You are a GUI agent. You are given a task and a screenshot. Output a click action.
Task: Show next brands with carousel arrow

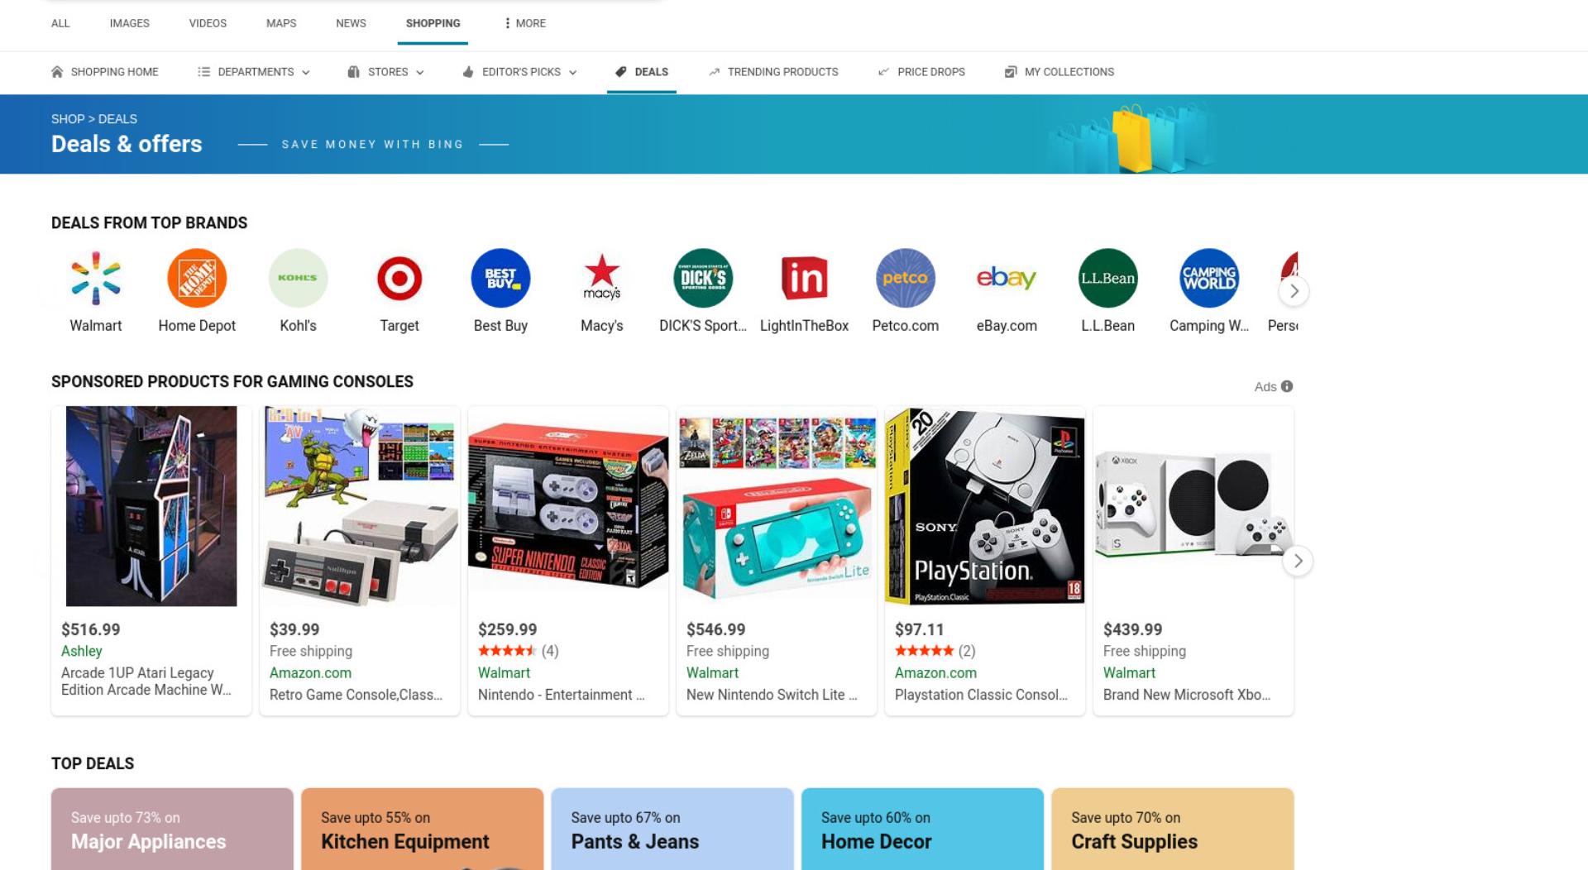(1294, 291)
